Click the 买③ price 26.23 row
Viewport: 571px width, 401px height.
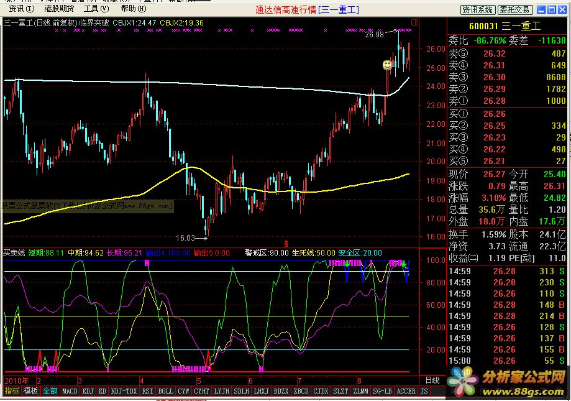pos(507,137)
